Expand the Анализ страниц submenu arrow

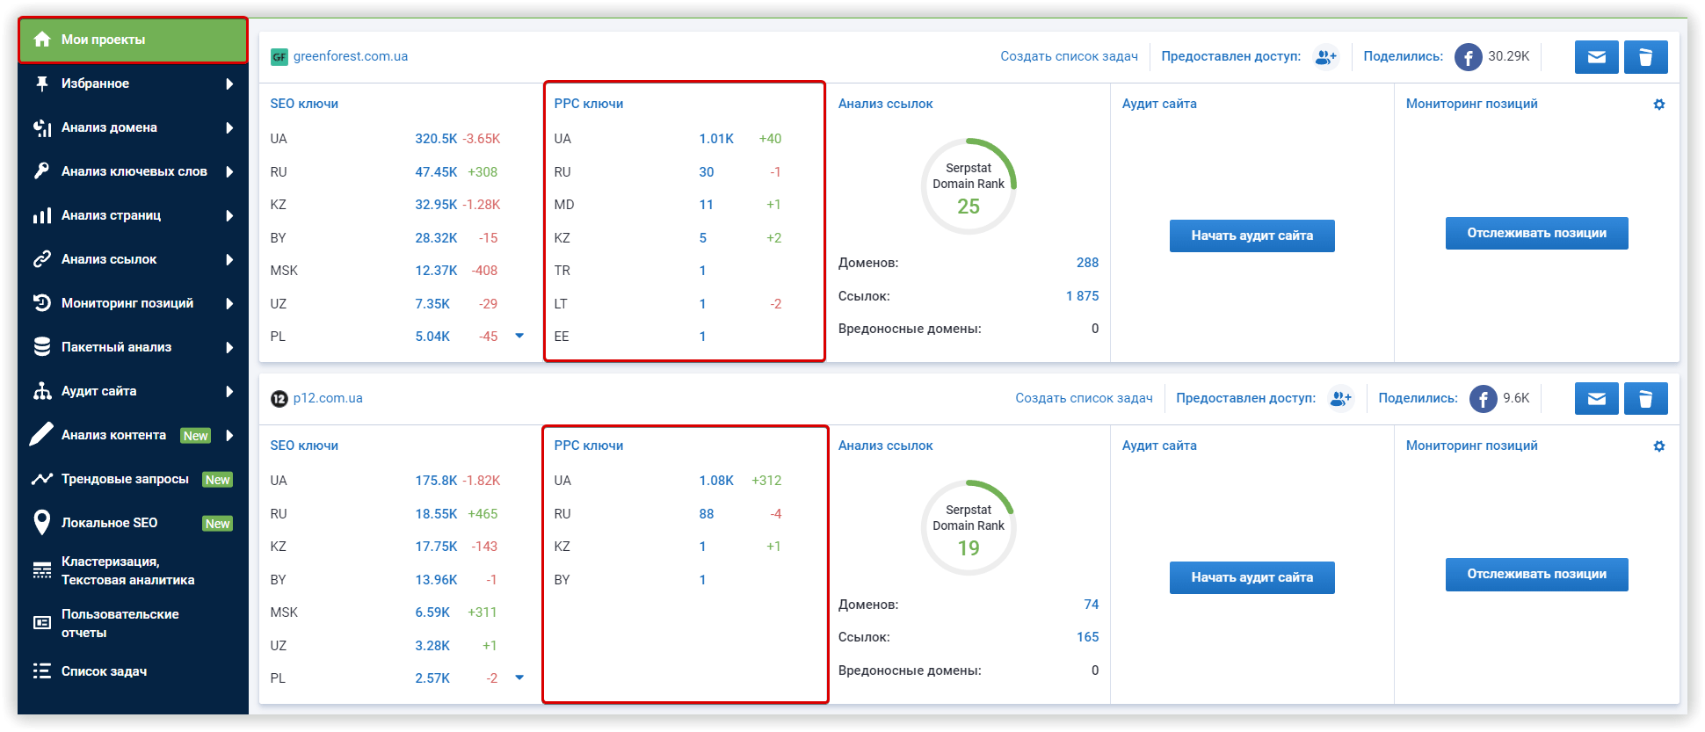pos(229,215)
